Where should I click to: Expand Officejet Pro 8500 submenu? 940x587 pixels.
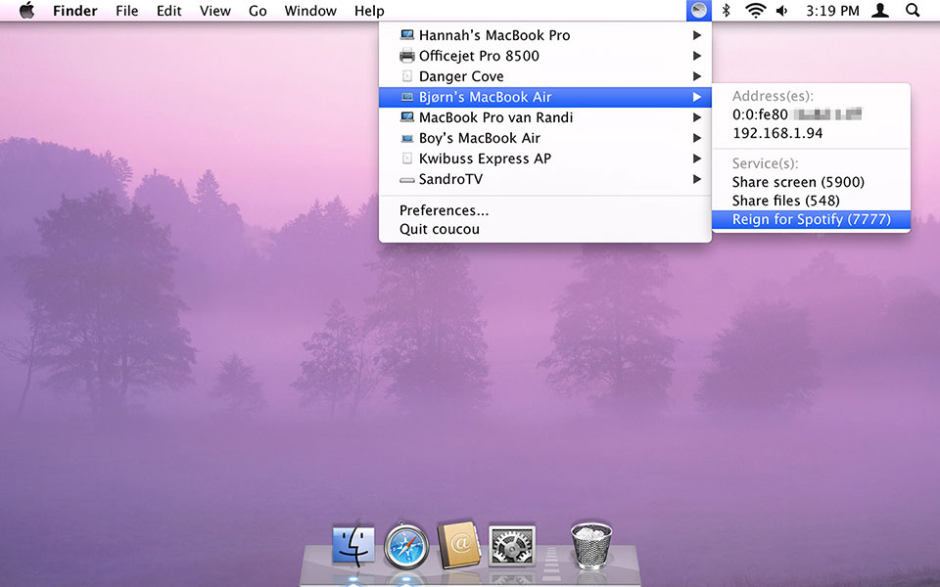point(696,56)
